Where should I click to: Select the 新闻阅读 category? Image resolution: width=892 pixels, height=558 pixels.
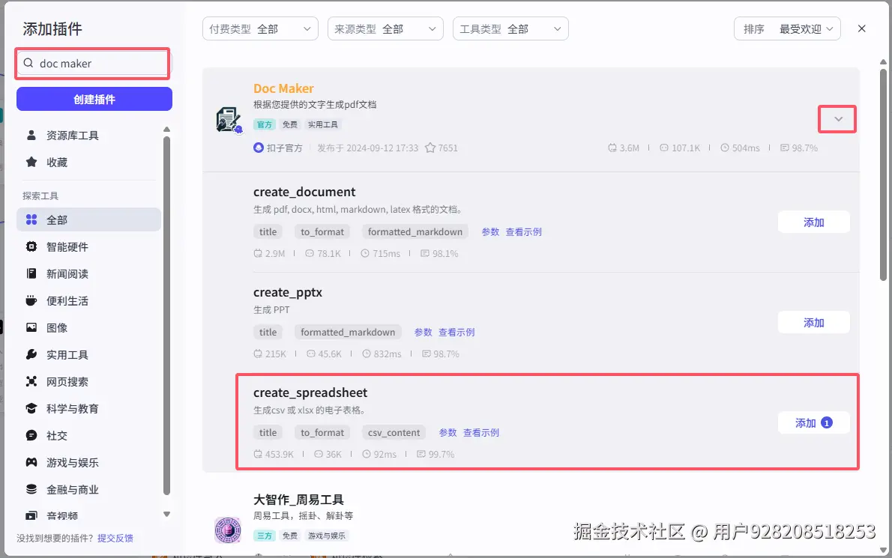[x=88, y=273]
